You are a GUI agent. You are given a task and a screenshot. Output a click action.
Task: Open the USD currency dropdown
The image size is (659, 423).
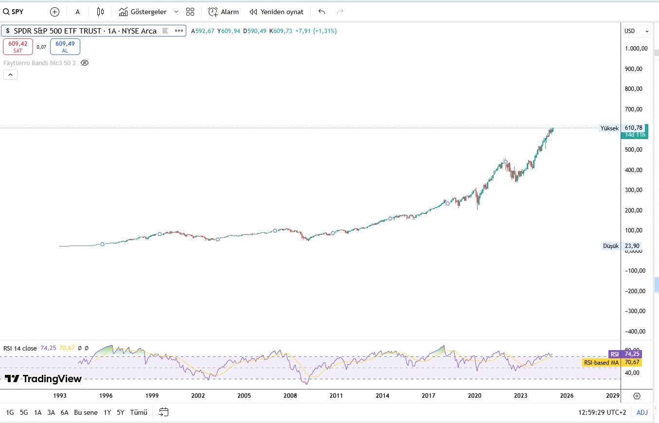point(637,31)
